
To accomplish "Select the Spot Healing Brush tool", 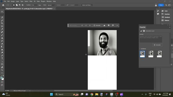I will point(2,32).
